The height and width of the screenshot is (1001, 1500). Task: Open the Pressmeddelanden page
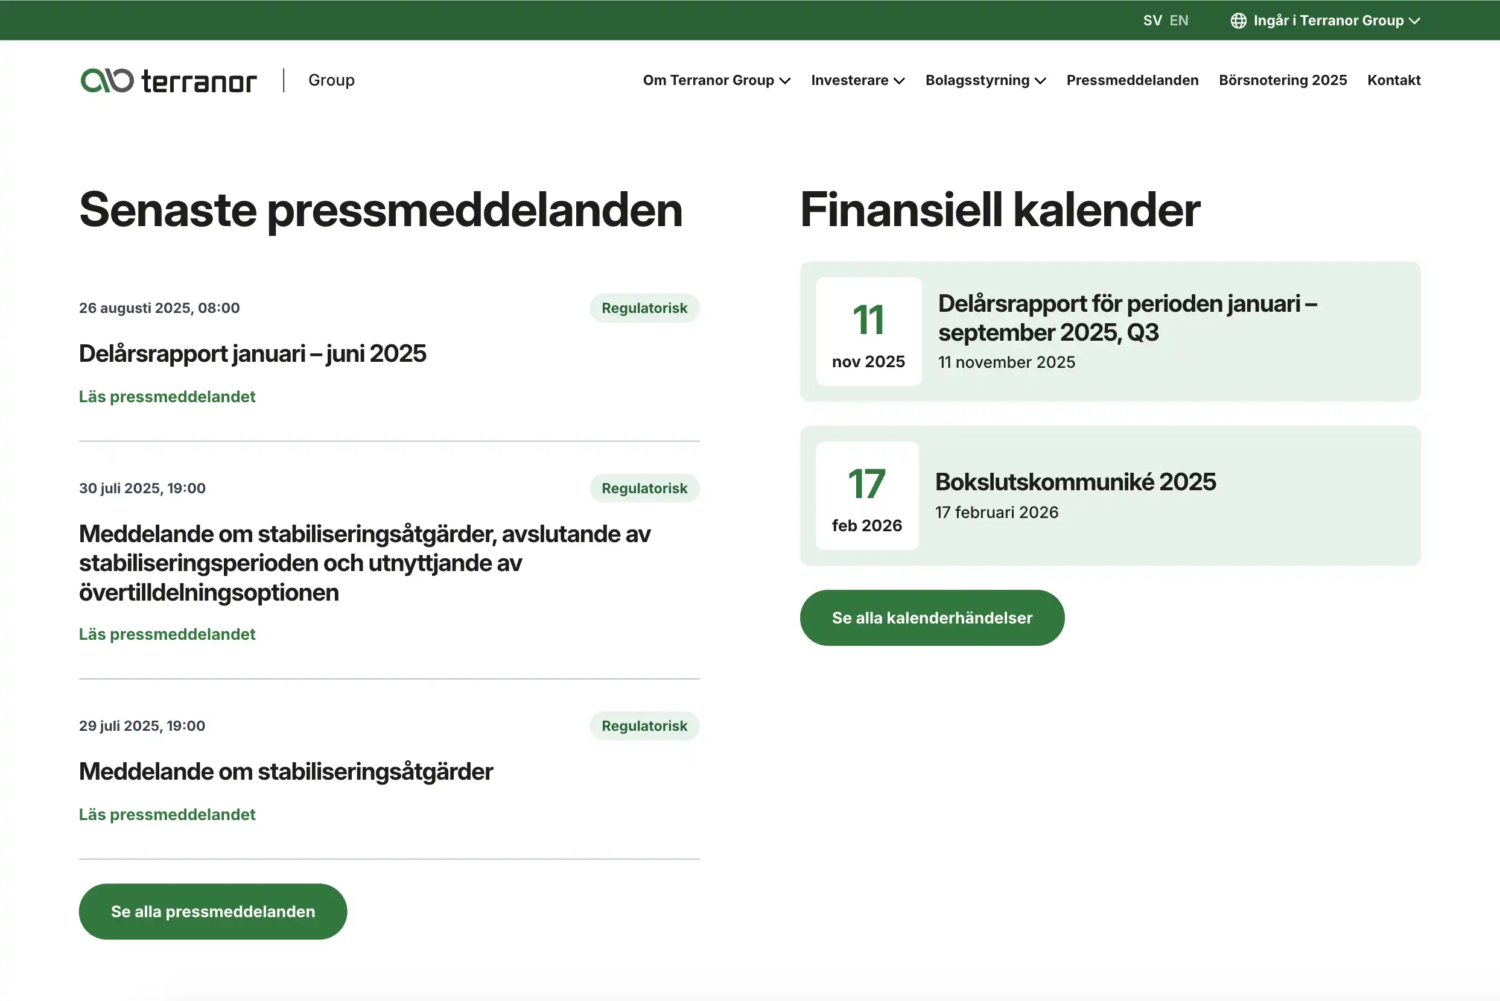1132,80
